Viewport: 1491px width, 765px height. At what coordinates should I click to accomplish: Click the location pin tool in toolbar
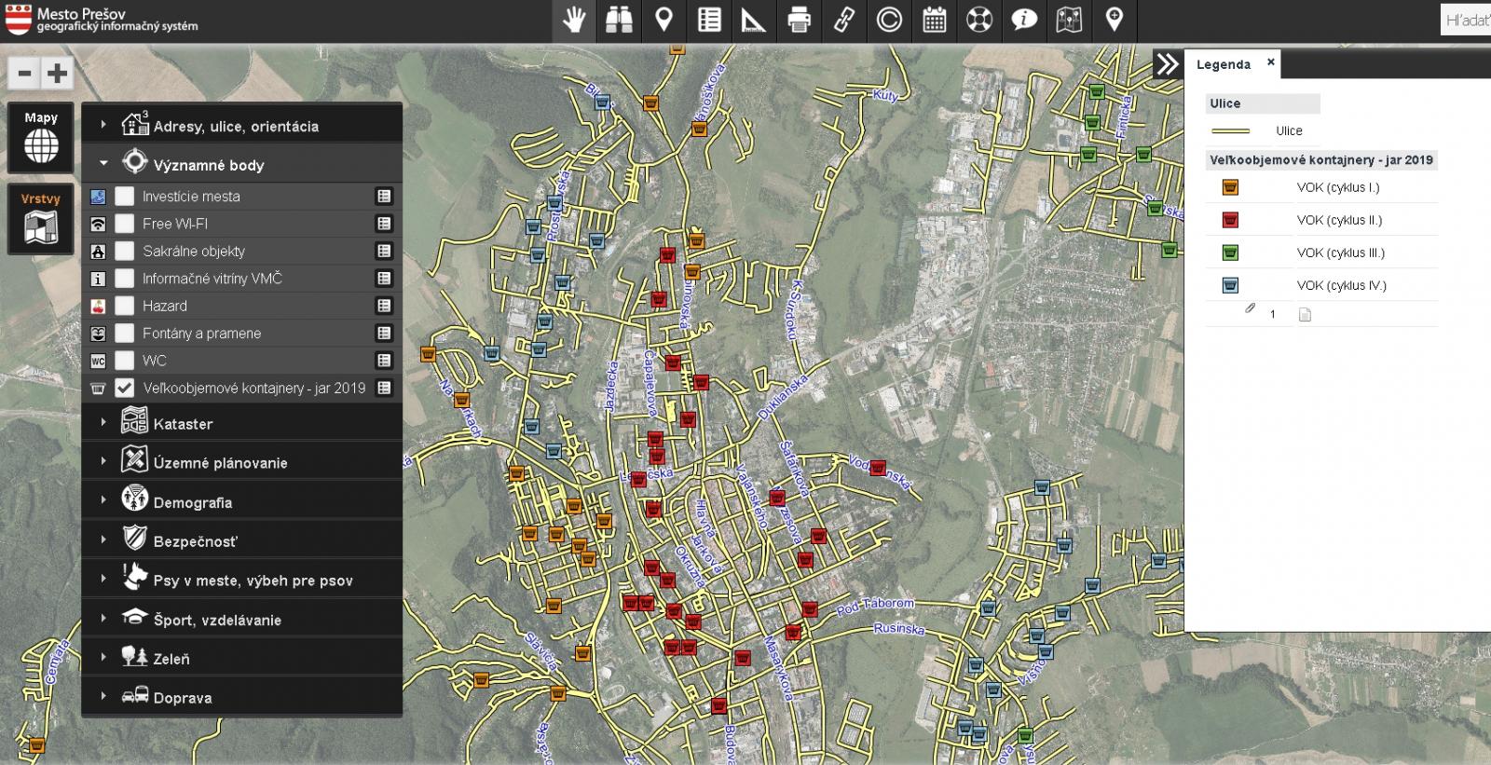663,20
